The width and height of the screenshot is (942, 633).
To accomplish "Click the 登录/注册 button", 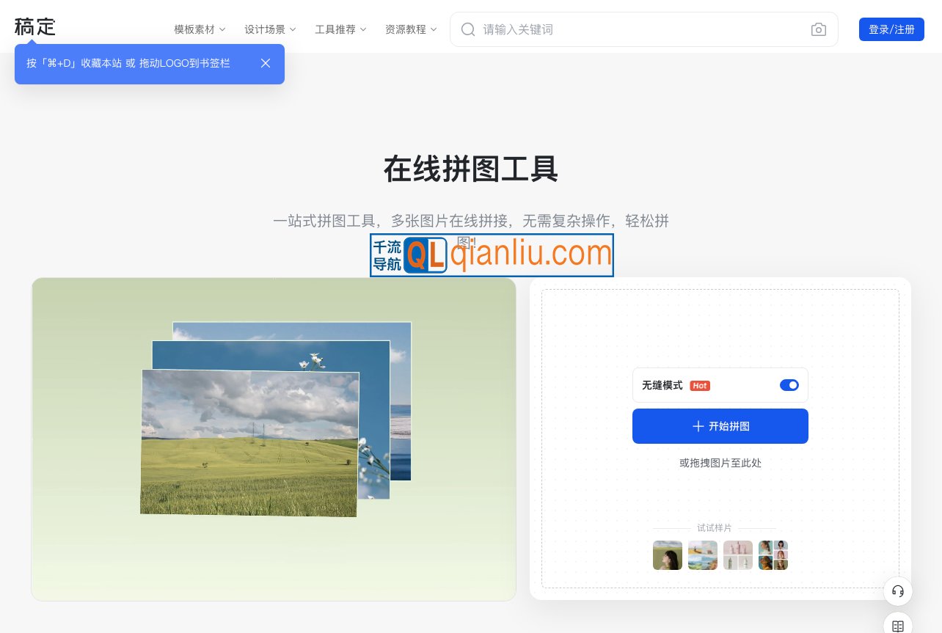I will coord(891,29).
